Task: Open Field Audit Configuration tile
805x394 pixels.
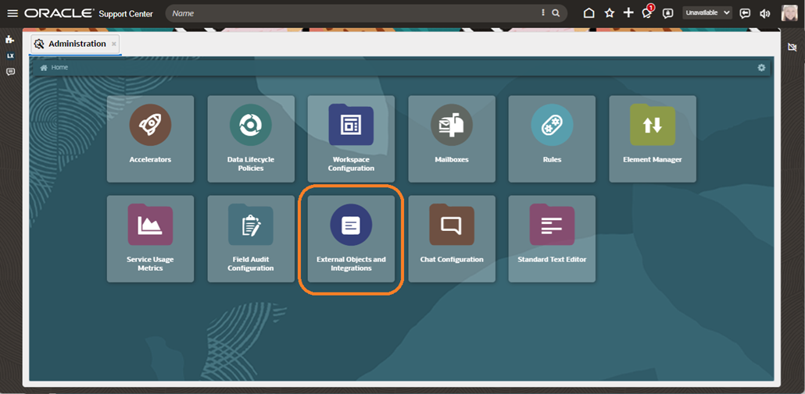Action: (x=251, y=239)
